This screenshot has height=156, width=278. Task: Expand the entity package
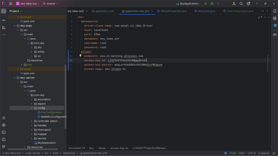click(x=32, y=52)
